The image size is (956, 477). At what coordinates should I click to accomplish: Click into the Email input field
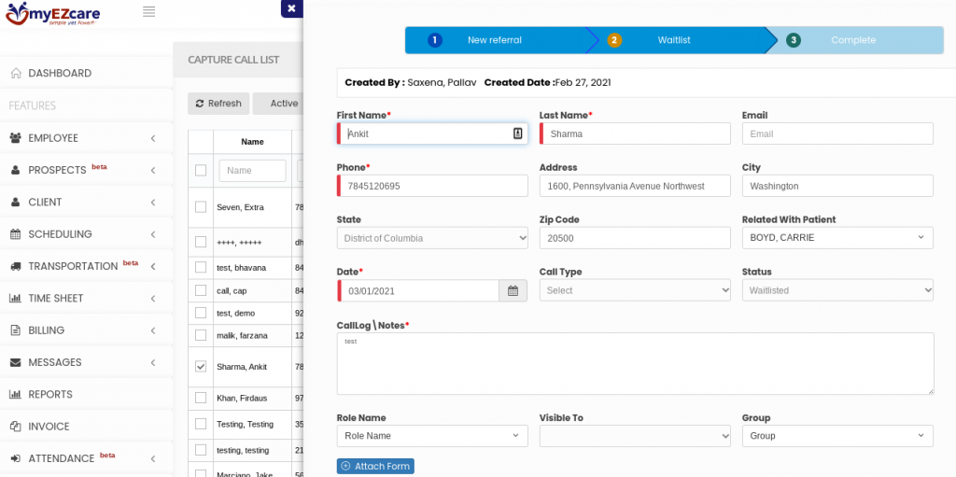(x=837, y=133)
